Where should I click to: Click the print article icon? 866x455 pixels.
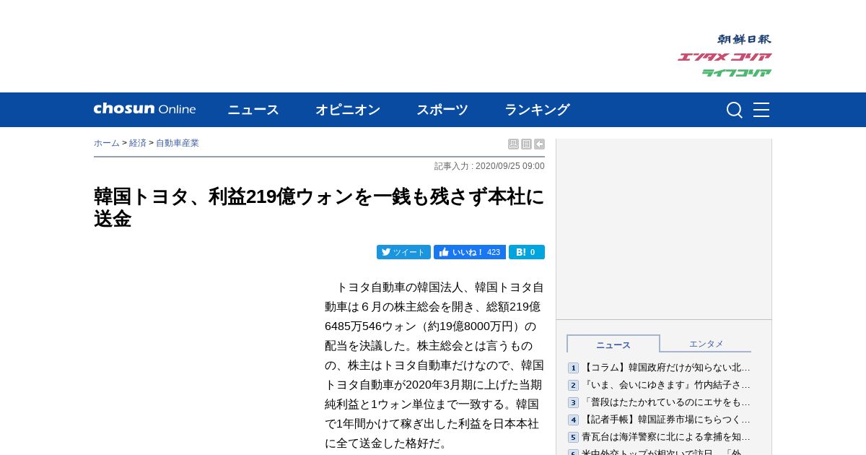513,144
